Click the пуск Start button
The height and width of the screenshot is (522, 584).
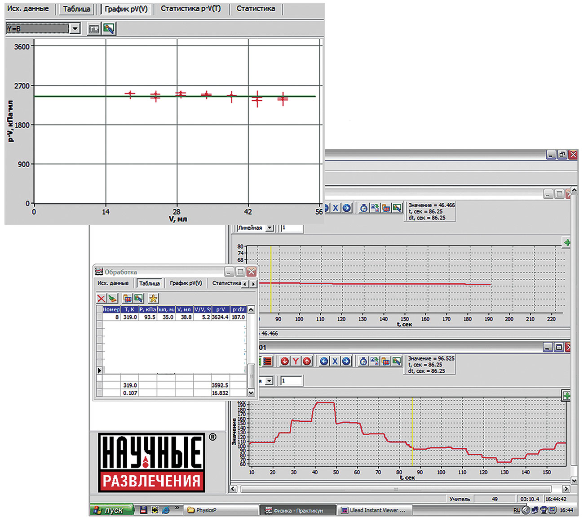[112, 510]
